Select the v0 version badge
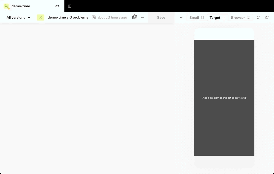 (40, 17)
